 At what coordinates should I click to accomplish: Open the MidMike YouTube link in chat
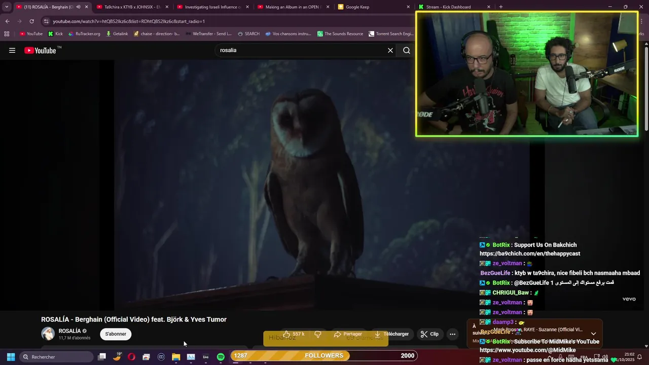coord(527,350)
